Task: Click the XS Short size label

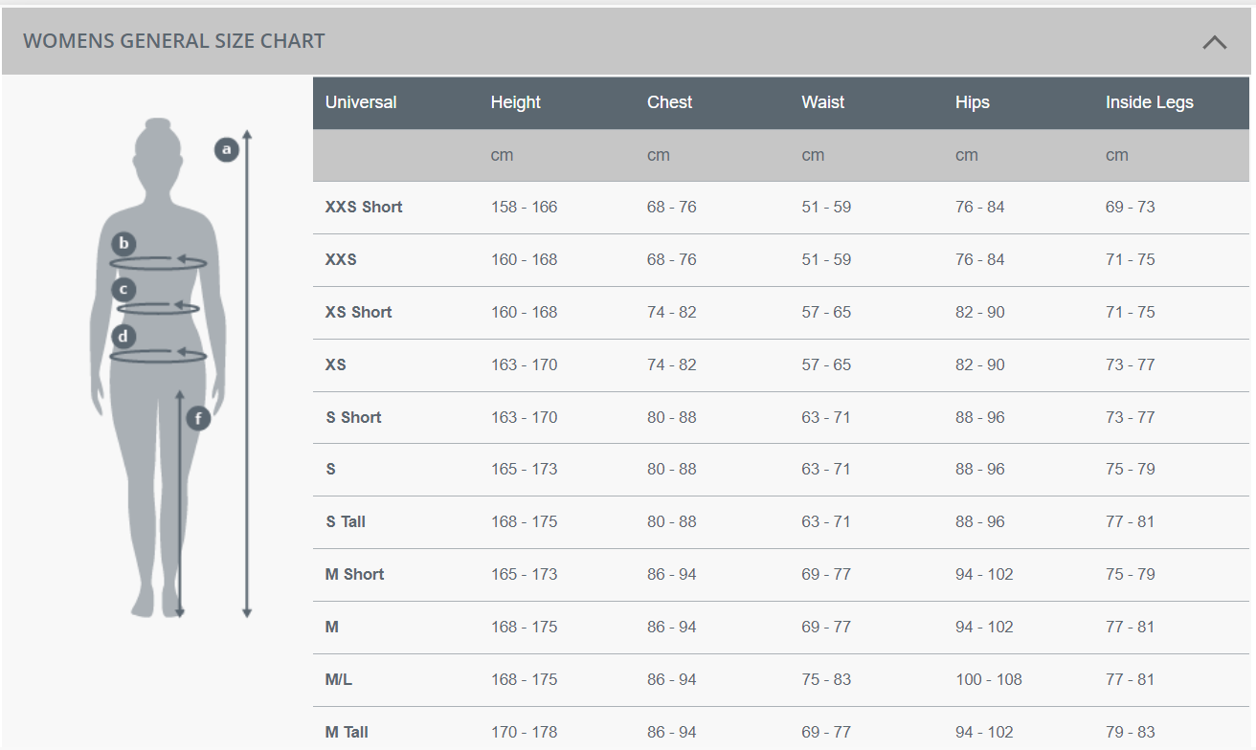Action: [x=359, y=313]
